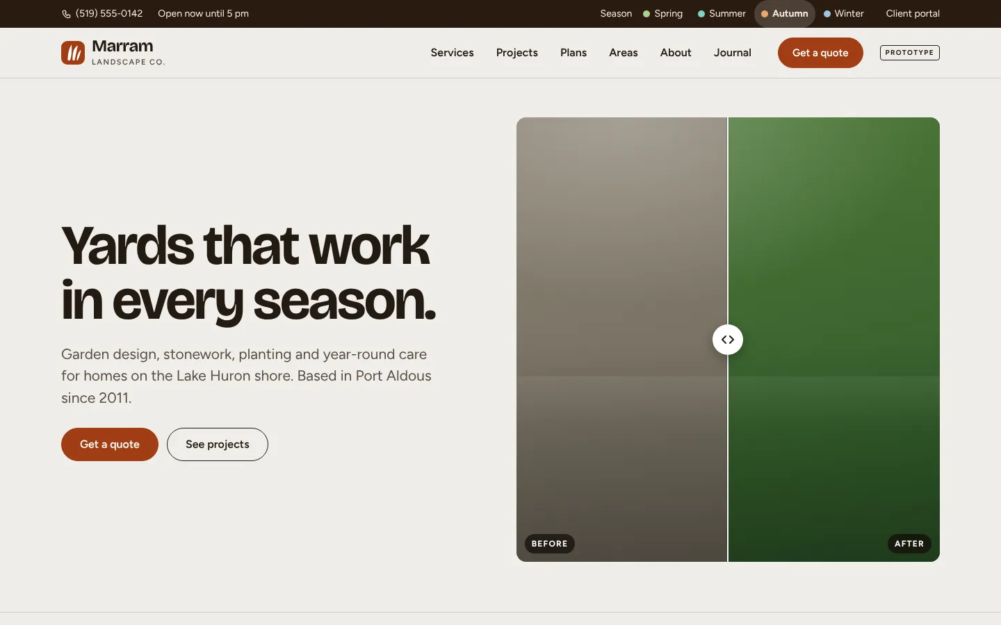Click the hero Get a quote button
1001x625 pixels.
110,444
